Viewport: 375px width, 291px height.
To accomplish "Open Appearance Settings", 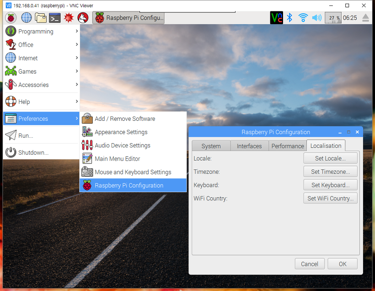I will click(x=133, y=132).
